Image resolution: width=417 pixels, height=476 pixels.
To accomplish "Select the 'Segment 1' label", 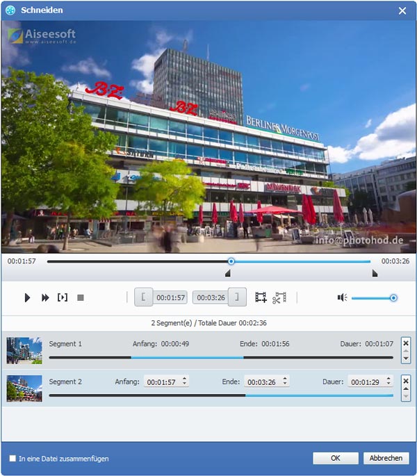I will [x=65, y=344].
